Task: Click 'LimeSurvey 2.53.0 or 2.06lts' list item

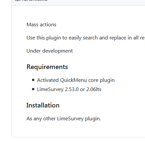Action: (69, 89)
